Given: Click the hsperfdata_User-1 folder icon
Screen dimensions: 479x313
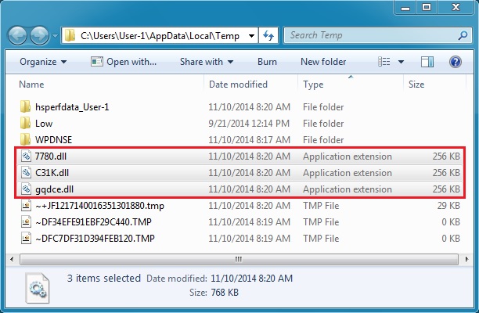Looking at the screenshot, I should click(x=25, y=107).
